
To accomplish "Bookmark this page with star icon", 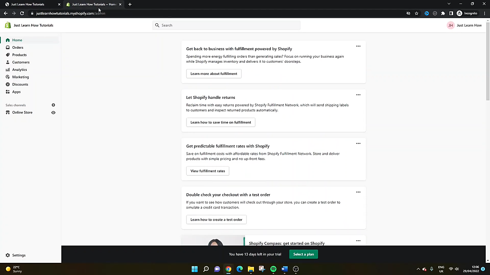I will [x=416, y=13].
